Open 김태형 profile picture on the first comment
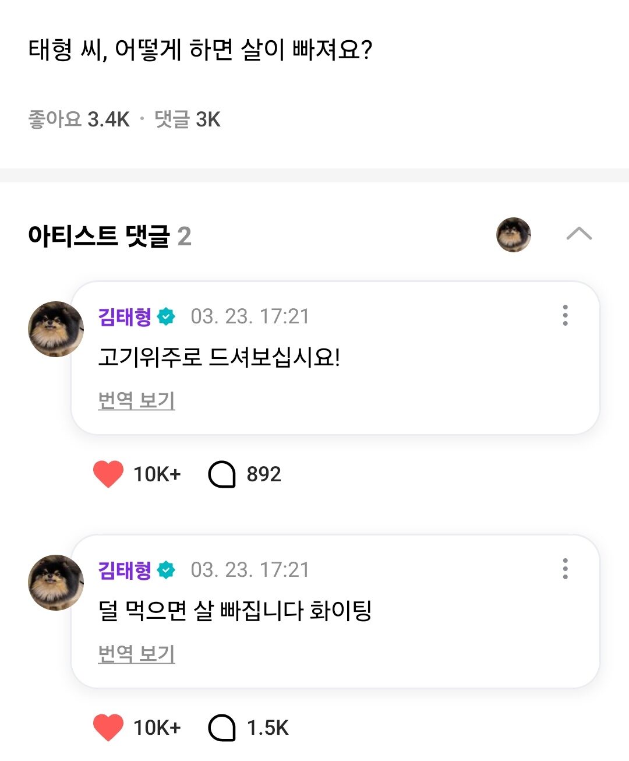Image resolution: width=629 pixels, height=761 pixels. [x=55, y=329]
